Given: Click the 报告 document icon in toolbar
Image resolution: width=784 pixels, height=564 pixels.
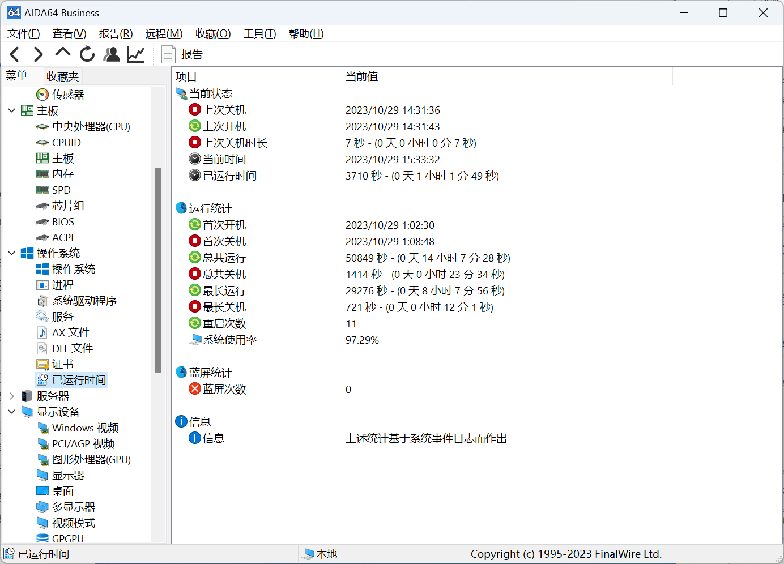Looking at the screenshot, I should click(168, 54).
